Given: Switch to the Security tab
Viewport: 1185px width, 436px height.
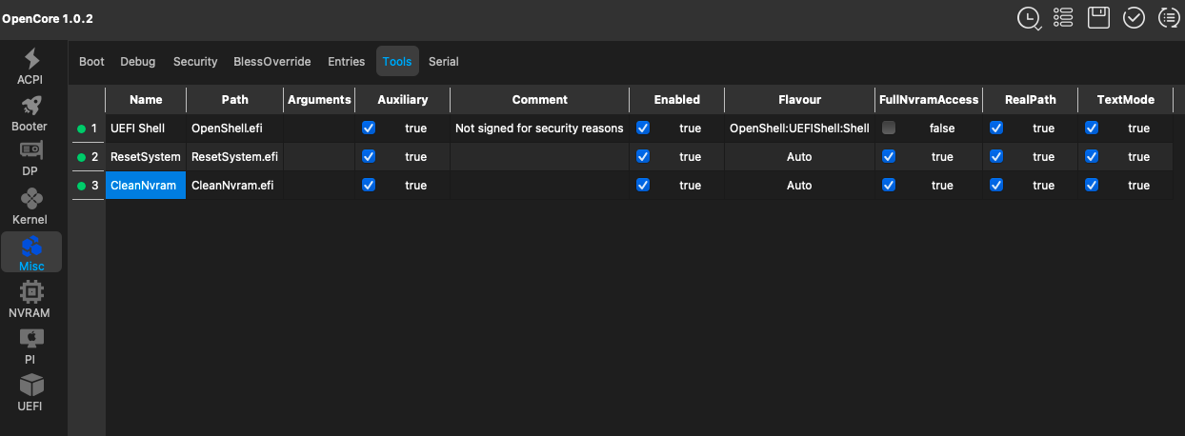Looking at the screenshot, I should 195,62.
